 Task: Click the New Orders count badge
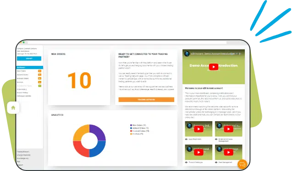[x=39, y=71]
